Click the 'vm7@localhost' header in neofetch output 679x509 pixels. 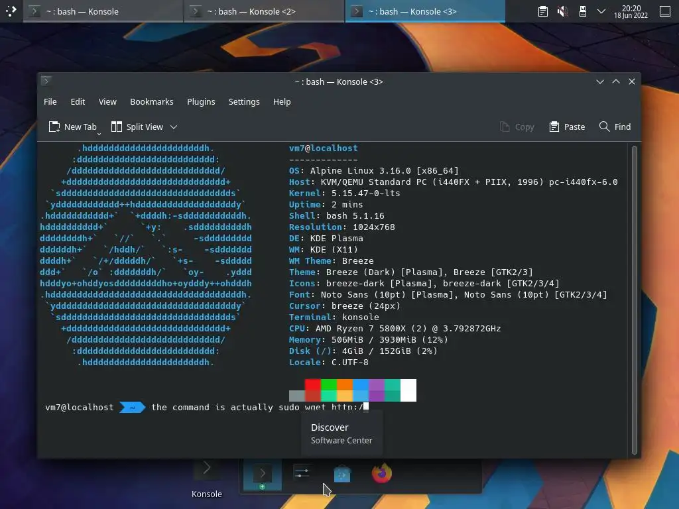[x=324, y=148]
